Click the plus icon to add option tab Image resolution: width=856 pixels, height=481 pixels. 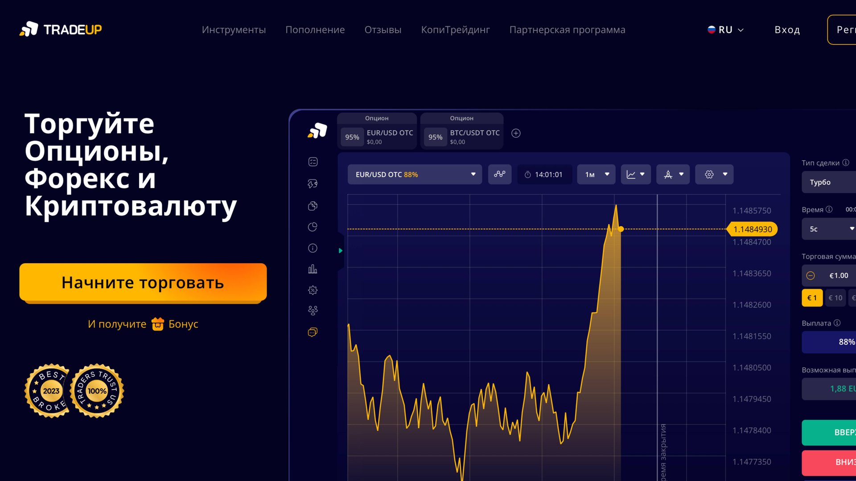coord(516,133)
